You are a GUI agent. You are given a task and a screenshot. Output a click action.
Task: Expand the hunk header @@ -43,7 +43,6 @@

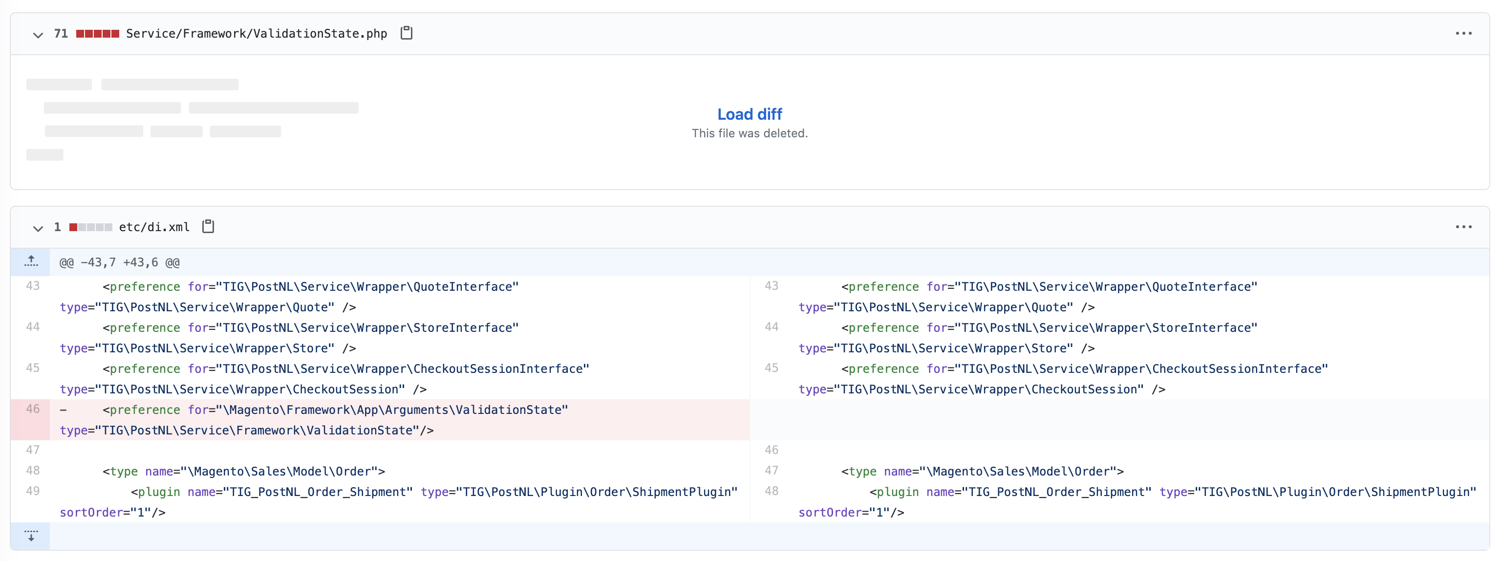[119, 261]
